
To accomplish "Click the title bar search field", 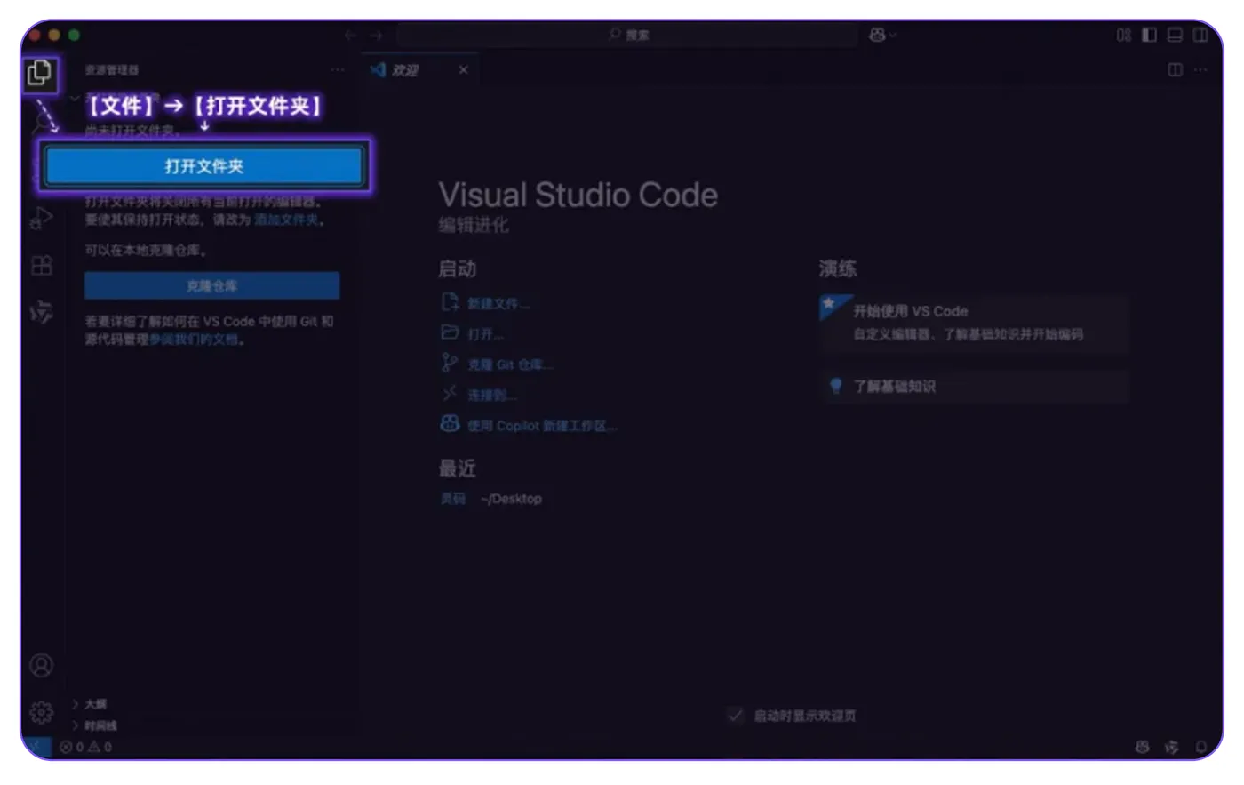I will tap(627, 35).
